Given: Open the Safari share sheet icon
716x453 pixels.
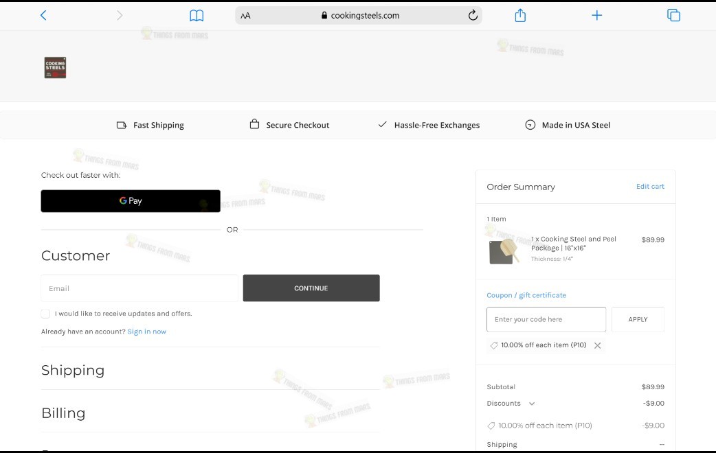Looking at the screenshot, I should tap(520, 15).
